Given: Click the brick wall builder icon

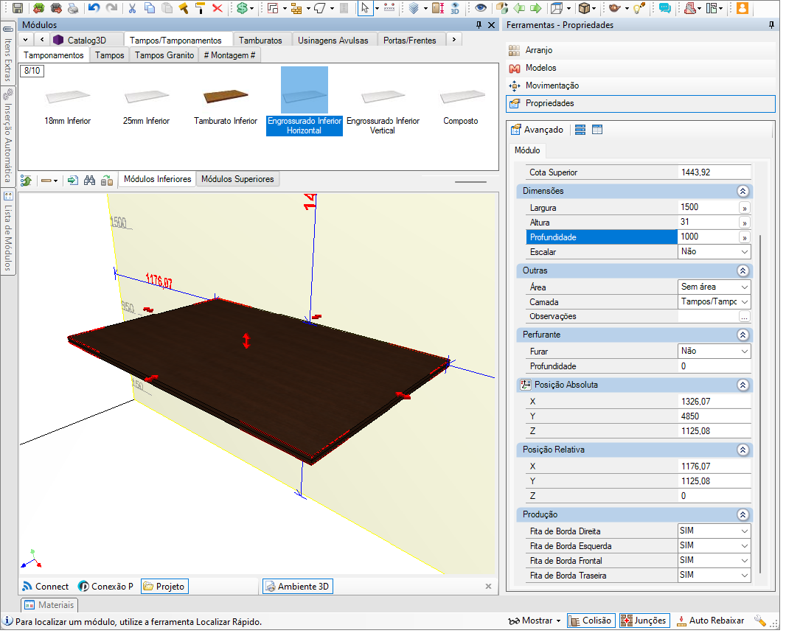Looking at the screenshot, I should click(296, 8).
